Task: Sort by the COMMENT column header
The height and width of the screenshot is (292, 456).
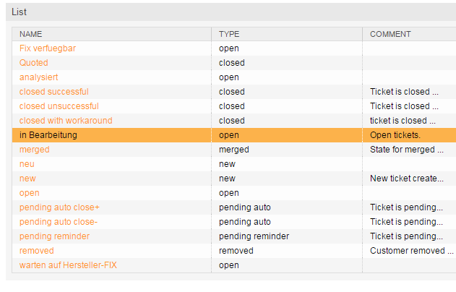Action: (x=390, y=34)
